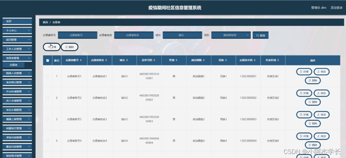Screen dimensions: 346x158
Task: Open 详情 for 志愿者账号3 row
Action: click(304, 114)
